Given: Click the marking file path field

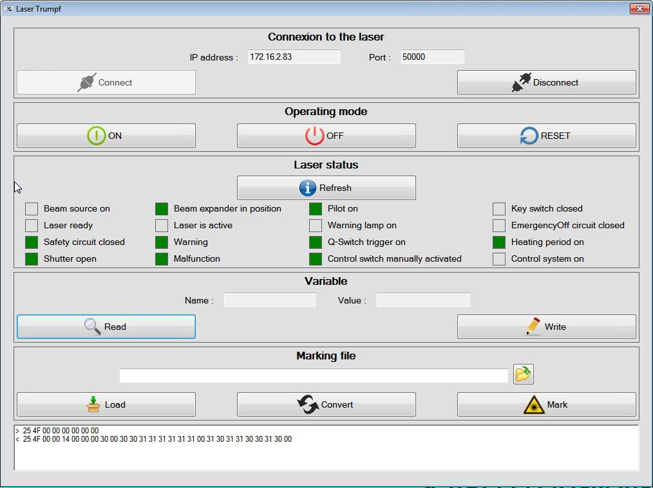Looking at the screenshot, I should pos(314,375).
